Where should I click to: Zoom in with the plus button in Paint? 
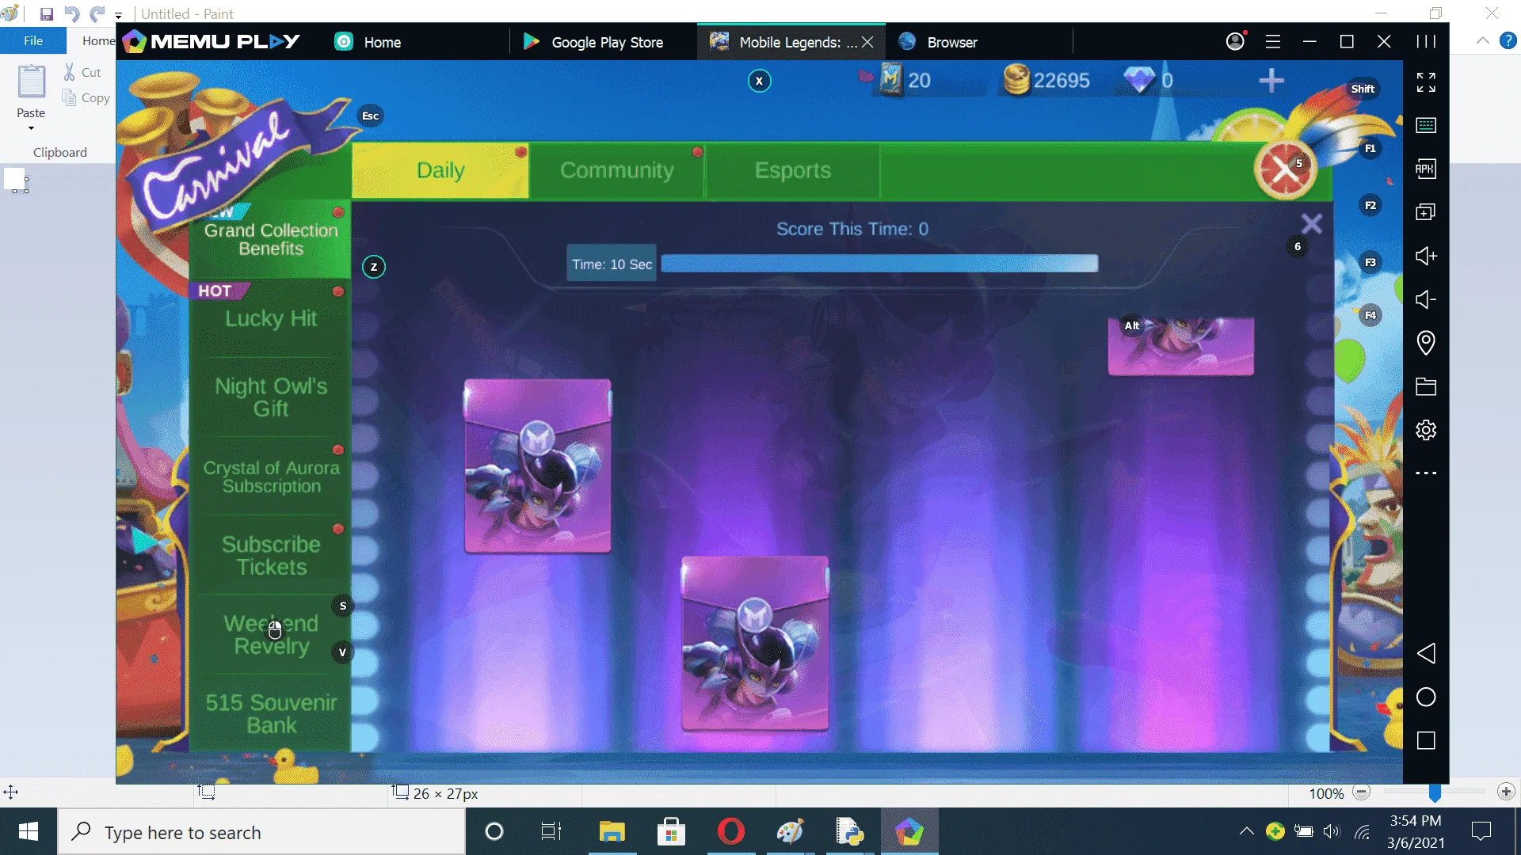coord(1506,792)
